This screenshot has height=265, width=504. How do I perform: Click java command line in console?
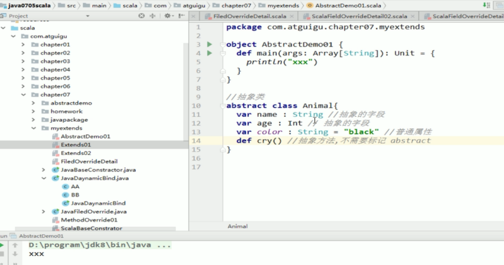[x=99, y=245]
